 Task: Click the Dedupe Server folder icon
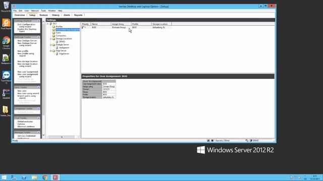pyautogui.click(x=54, y=45)
